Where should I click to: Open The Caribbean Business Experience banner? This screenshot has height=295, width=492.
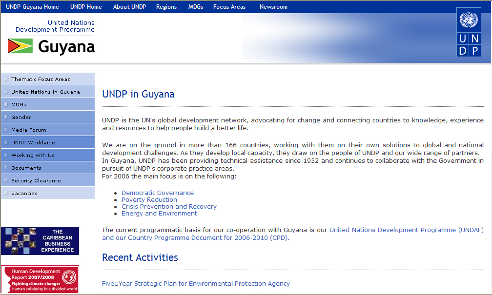click(x=40, y=241)
